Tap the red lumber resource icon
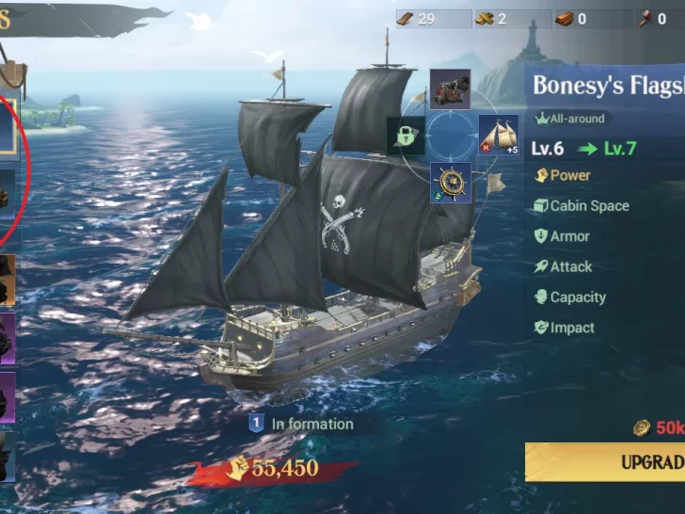 [x=565, y=19]
